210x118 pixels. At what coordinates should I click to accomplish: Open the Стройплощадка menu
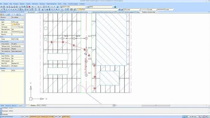(x=73, y=4)
